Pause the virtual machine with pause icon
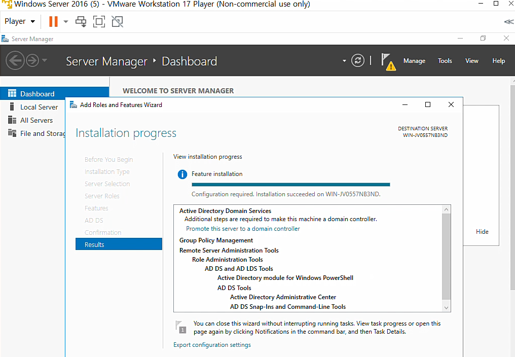Viewport: 515px width, 357px height. [x=53, y=22]
